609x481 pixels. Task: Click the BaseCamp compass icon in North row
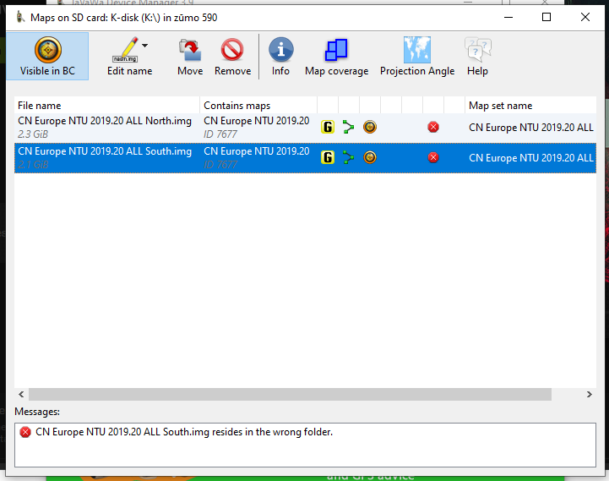[x=370, y=127]
